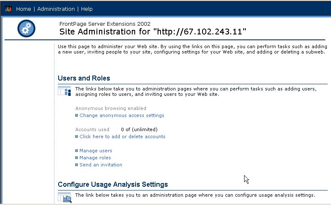Click the Users and Roles heading
This screenshot has height=205, width=331.
84,78
